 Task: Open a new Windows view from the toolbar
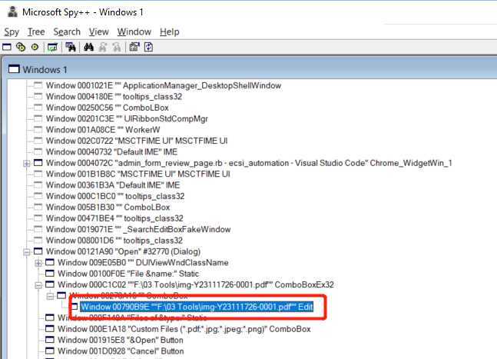[x=7, y=48]
